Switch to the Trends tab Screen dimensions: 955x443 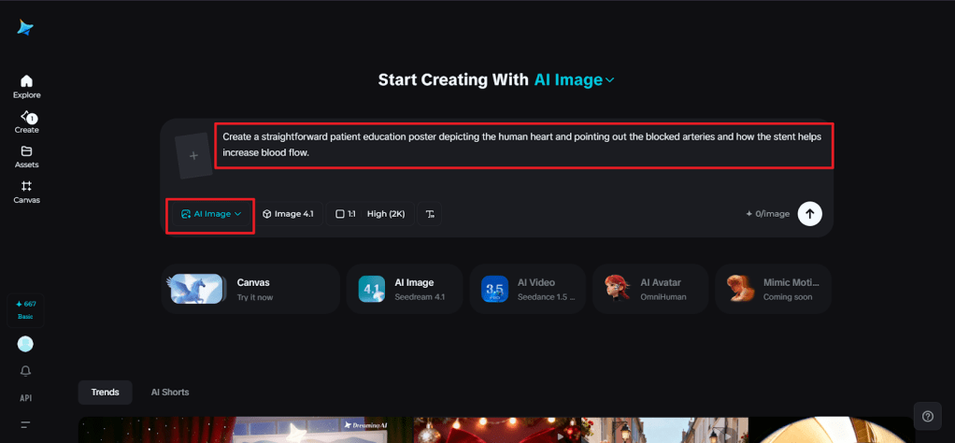click(105, 392)
